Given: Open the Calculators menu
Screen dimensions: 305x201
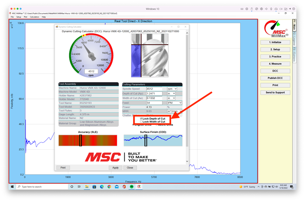Looking at the screenshot, I should pos(35,17).
